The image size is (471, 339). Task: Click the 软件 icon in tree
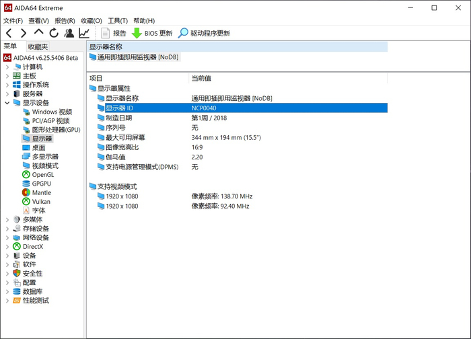[17, 264]
